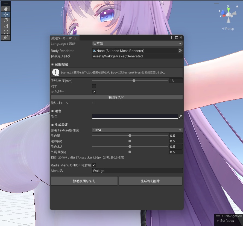Adjust the 毛の太さ slider handle
The height and width of the screenshot is (226, 243).
(x=130, y=146)
